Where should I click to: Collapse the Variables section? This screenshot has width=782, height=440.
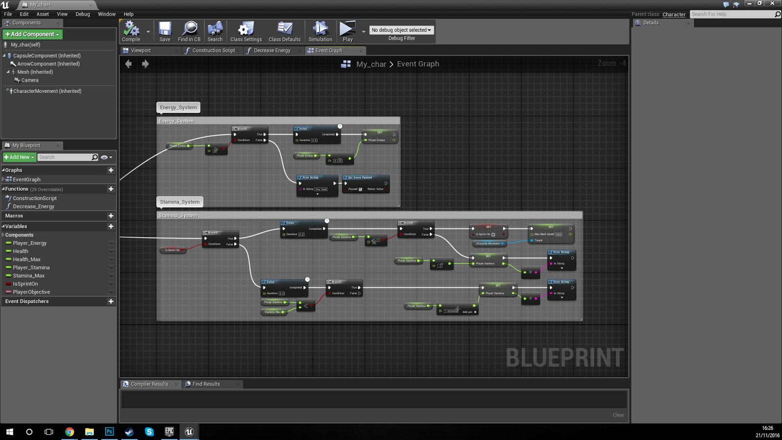[x=3, y=226]
